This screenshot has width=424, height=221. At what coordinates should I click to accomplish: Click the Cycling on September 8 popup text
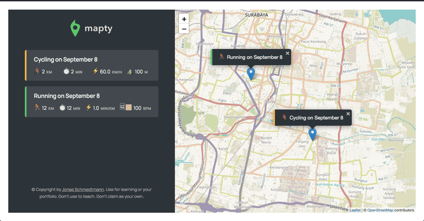click(x=316, y=118)
